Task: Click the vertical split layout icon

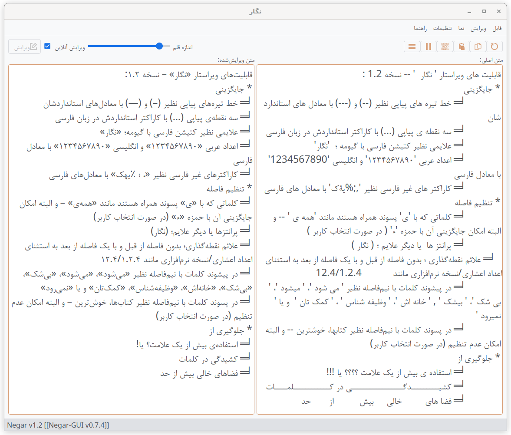Action: pos(428,46)
